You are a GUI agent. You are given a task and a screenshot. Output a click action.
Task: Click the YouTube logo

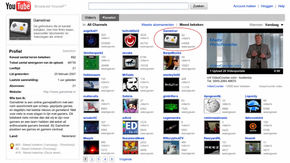click(18, 6)
